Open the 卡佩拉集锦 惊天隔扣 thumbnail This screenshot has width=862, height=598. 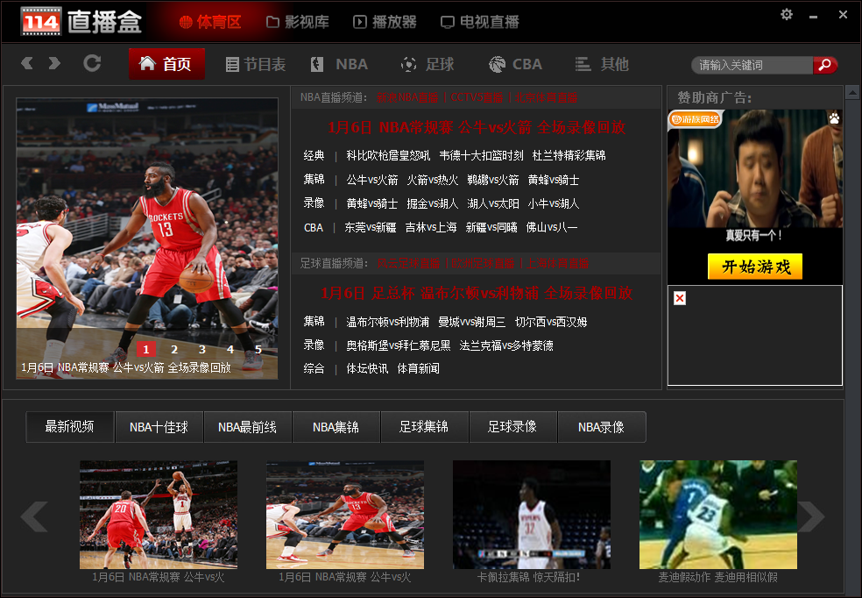point(532,515)
